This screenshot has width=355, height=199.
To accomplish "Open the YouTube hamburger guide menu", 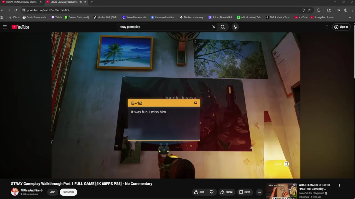I will pos(5,27).
